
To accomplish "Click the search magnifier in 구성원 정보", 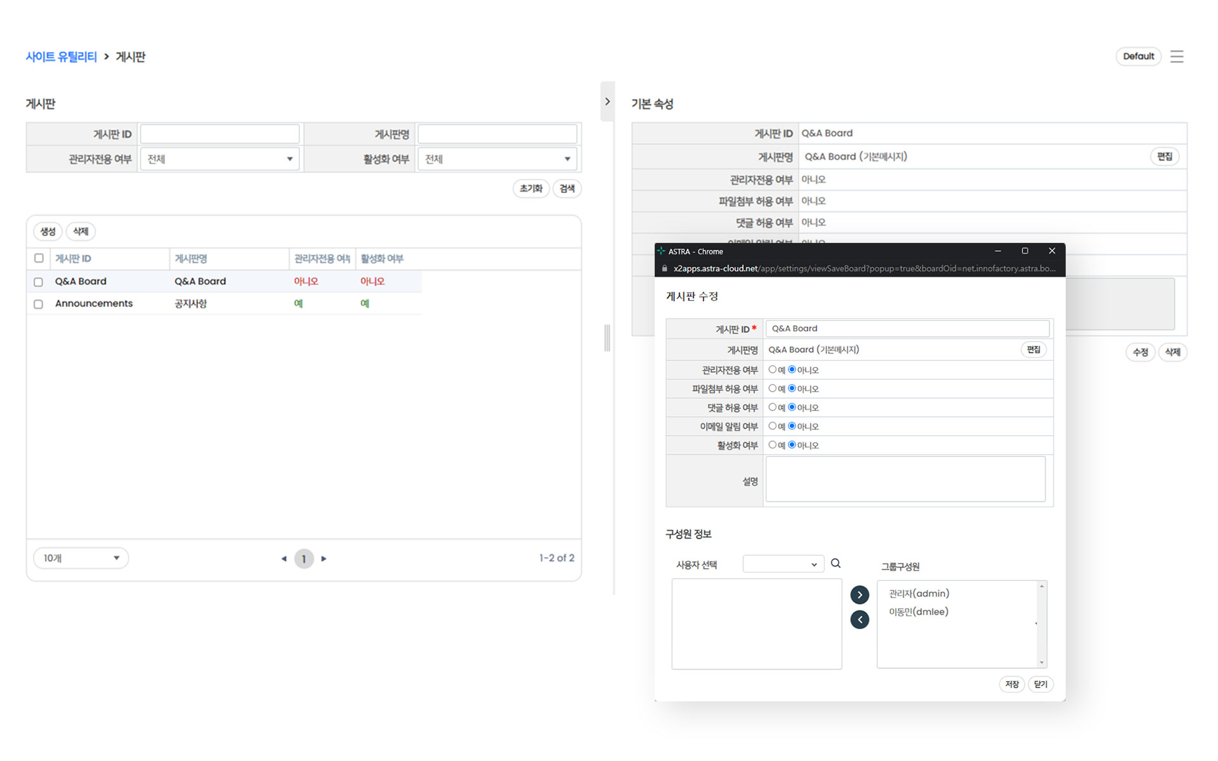I will tap(835, 563).
